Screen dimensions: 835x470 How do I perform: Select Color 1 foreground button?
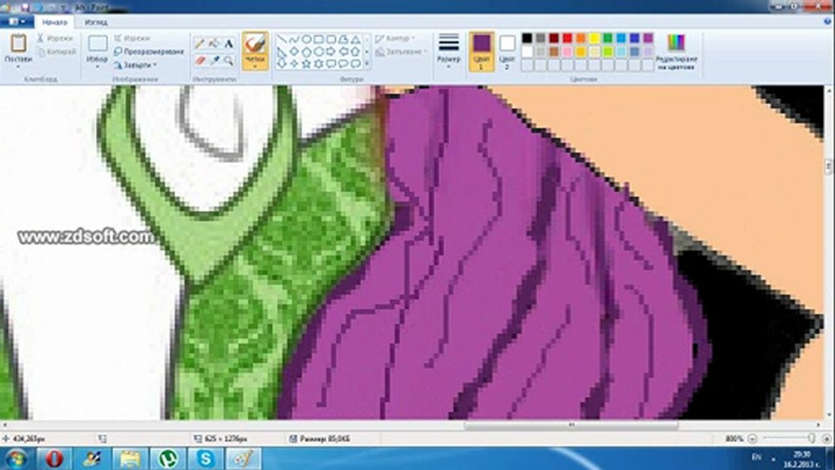pyautogui.click(x=481, y=50)
